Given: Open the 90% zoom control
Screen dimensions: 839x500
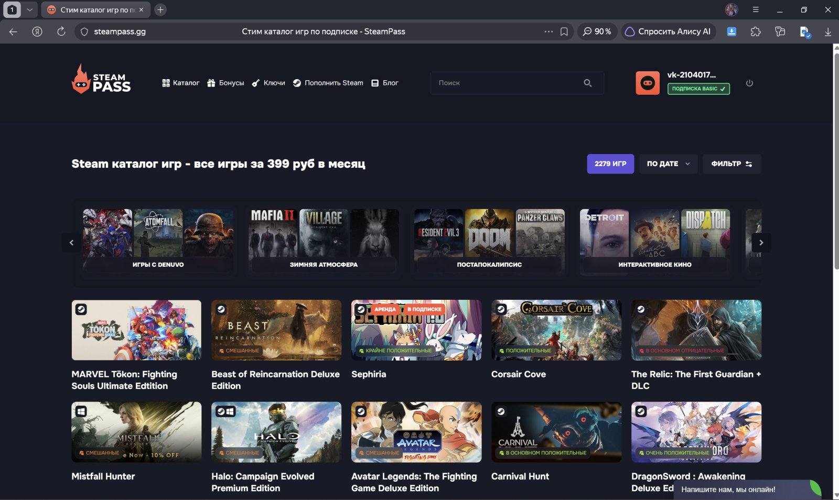Looking at the screenshot, I should [x=597, y=31].
